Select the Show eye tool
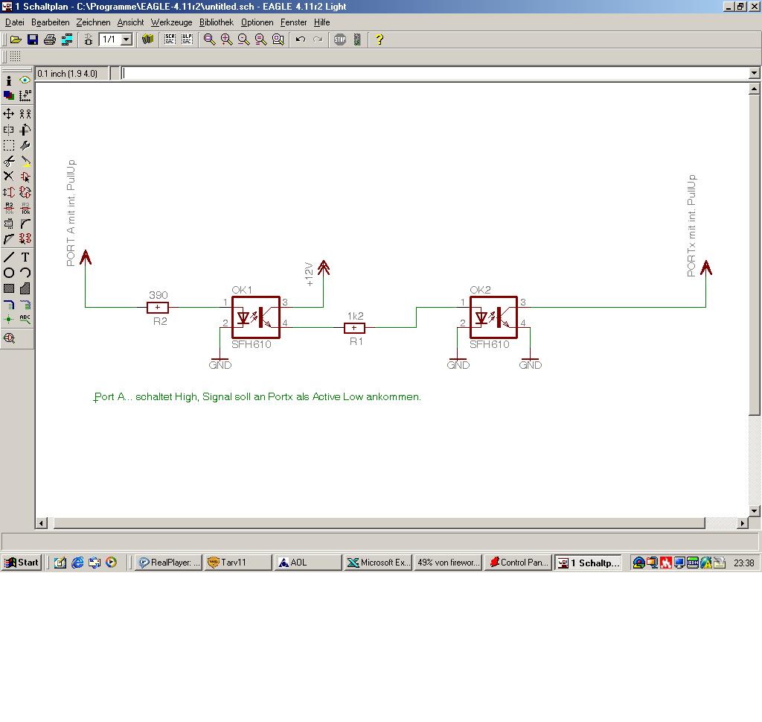Viewport: 762px width, 722px height. (25, 80)
